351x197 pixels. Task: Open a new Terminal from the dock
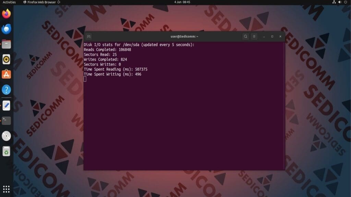click(6, 120)
